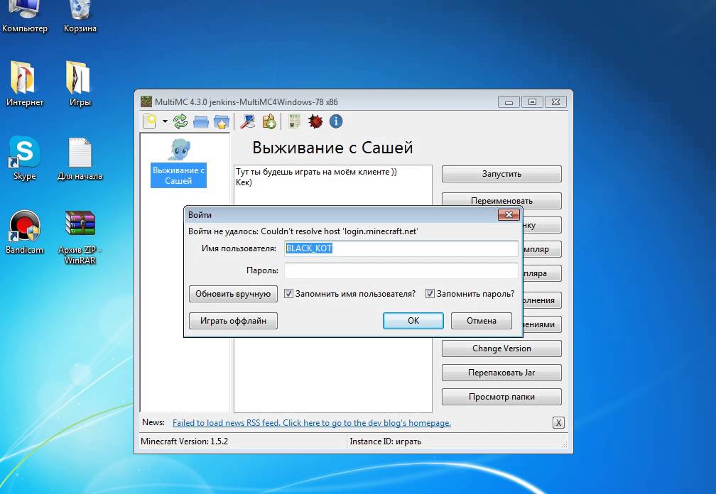The width and height of the screenshot is (716, 494).
Task: Click the instance title 'Выживание с Сашей' heading
Action: [x=332, y=148]
